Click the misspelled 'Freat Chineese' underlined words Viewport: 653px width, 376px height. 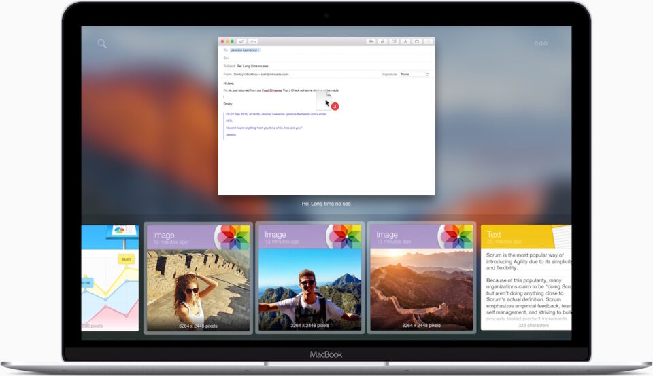tap(272, 90)
